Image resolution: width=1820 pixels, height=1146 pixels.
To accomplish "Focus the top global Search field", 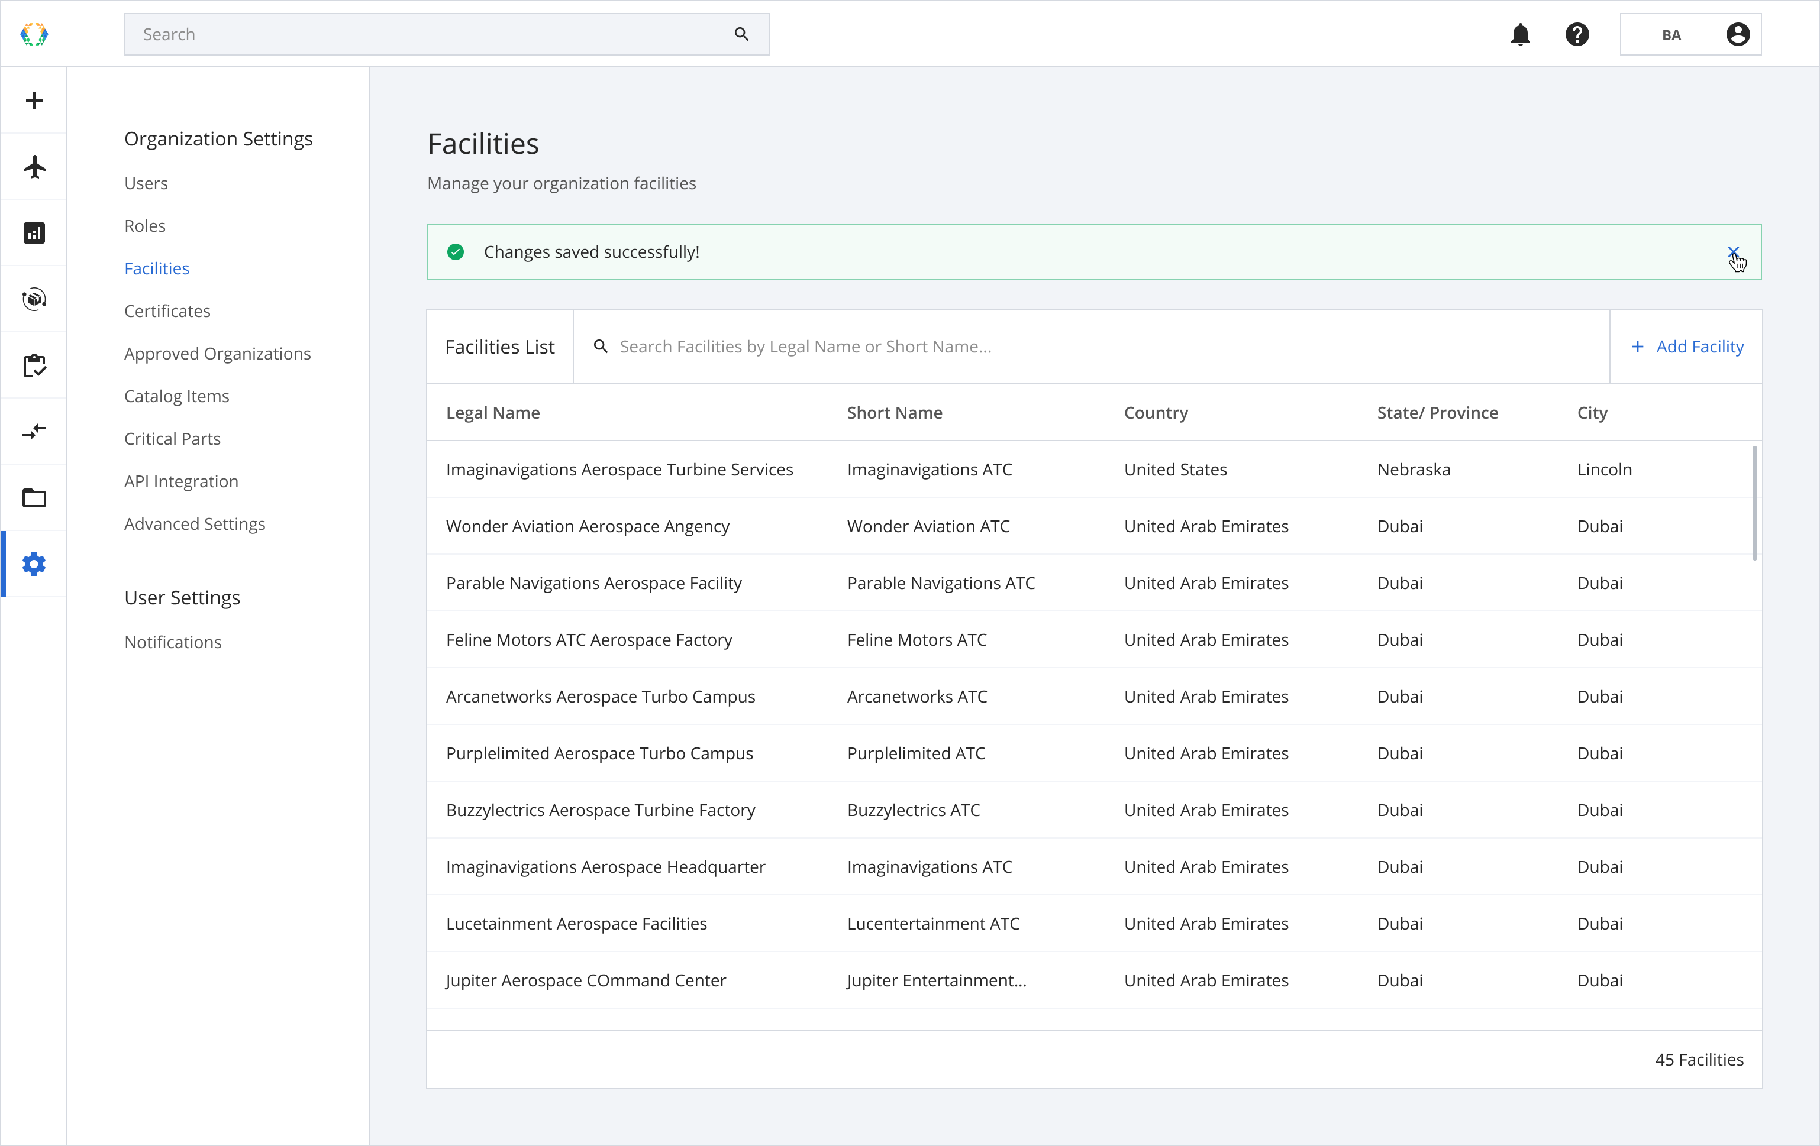I will tap(447, 34).
